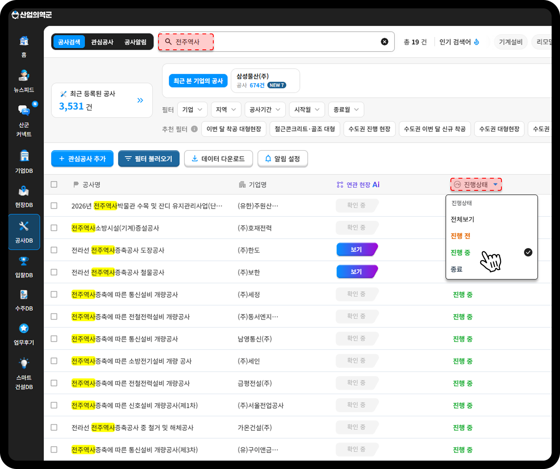Click the double chevron on 최근 등록된 공사
The height and width of the screenshot is (469, 560).
click(140, 100)
